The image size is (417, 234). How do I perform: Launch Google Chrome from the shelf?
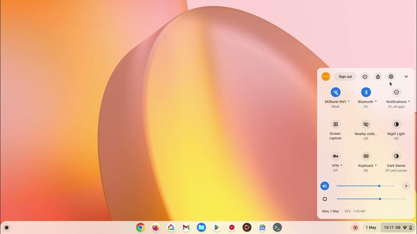pyautogui.click(x=140, y=227)
